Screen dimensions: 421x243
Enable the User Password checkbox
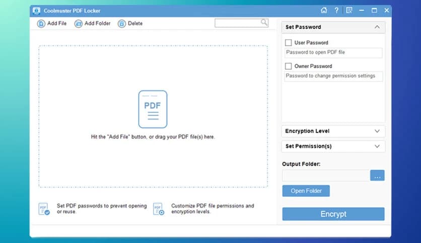[x=289, y=43]
